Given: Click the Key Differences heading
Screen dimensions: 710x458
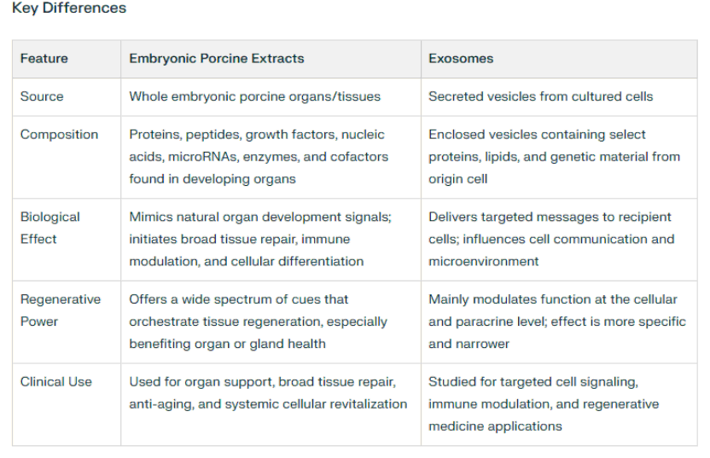Looking at the screenshot, I should [69, 9].
